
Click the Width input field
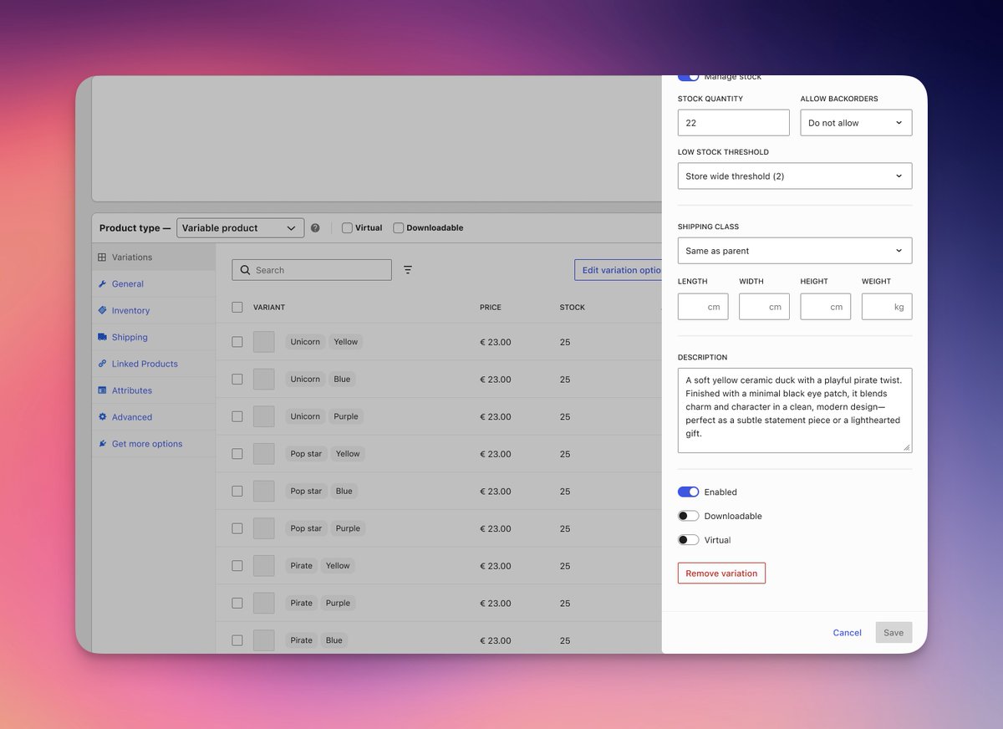[764, 307]
